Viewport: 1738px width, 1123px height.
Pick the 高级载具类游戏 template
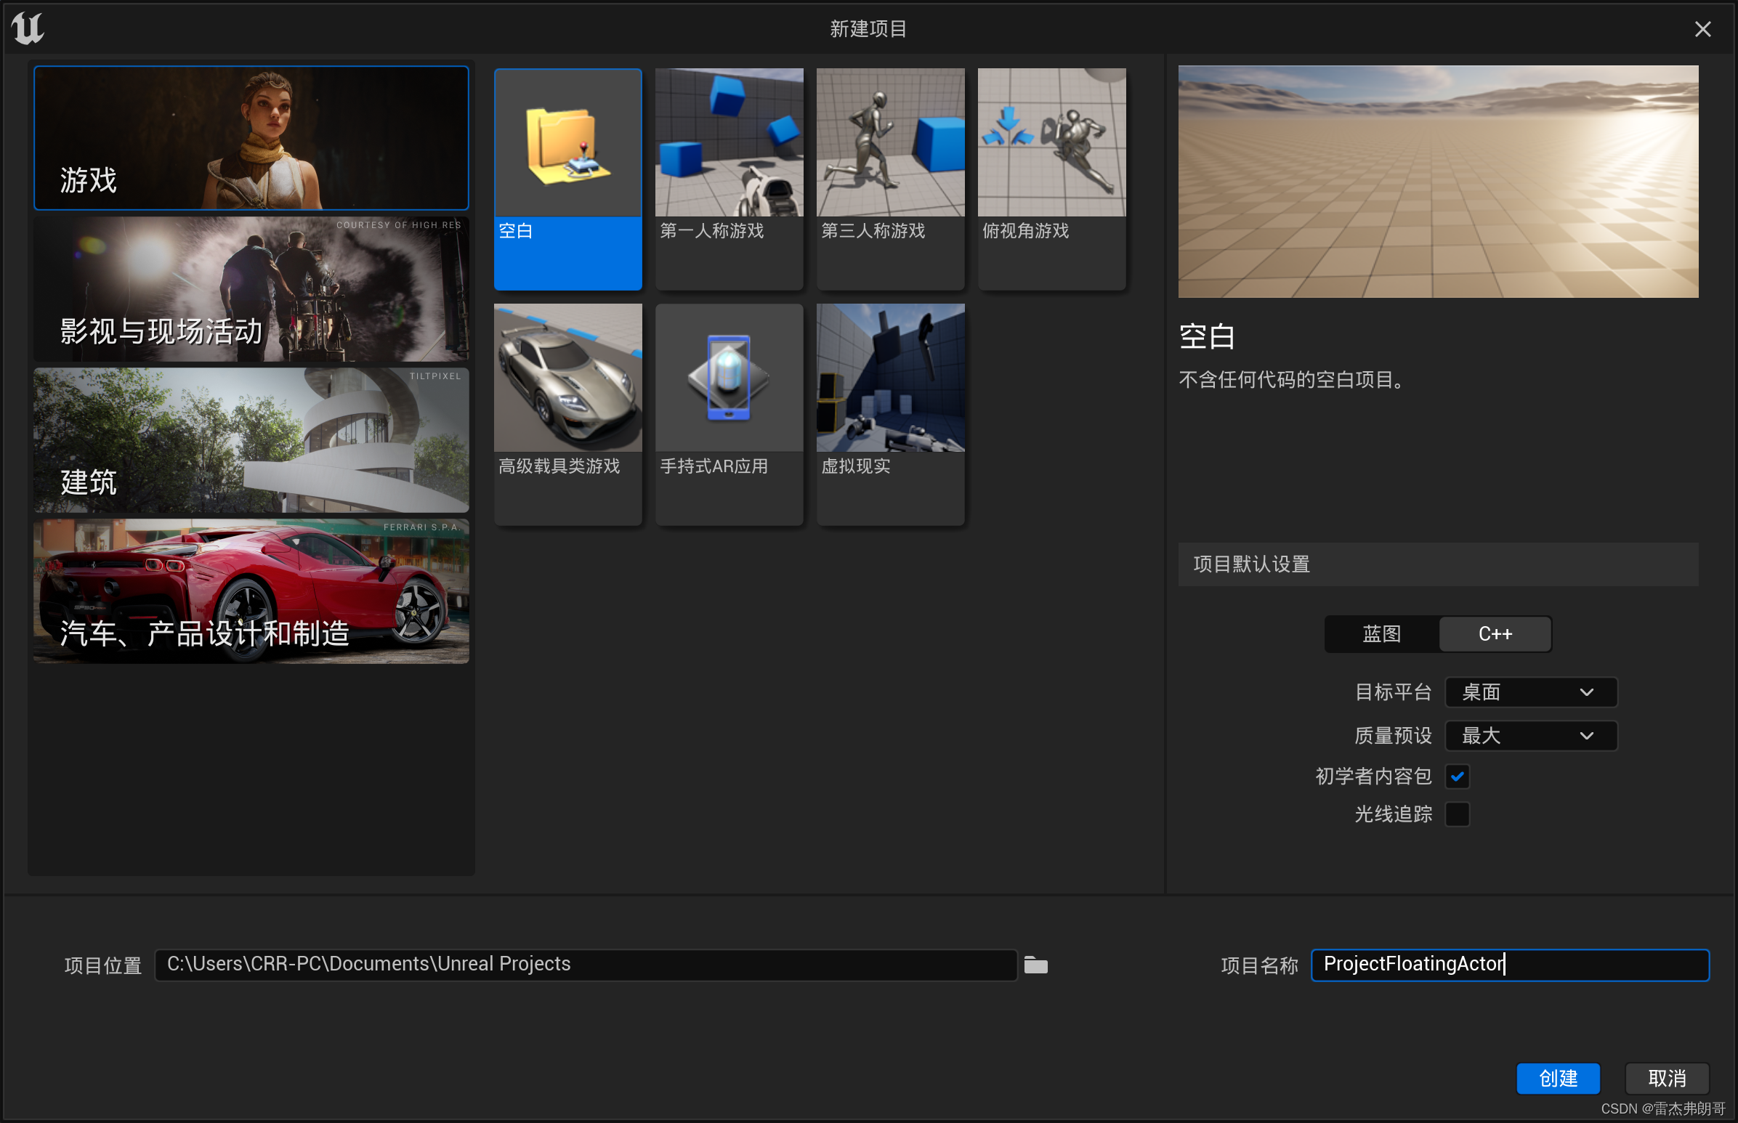tap(567, 412)
